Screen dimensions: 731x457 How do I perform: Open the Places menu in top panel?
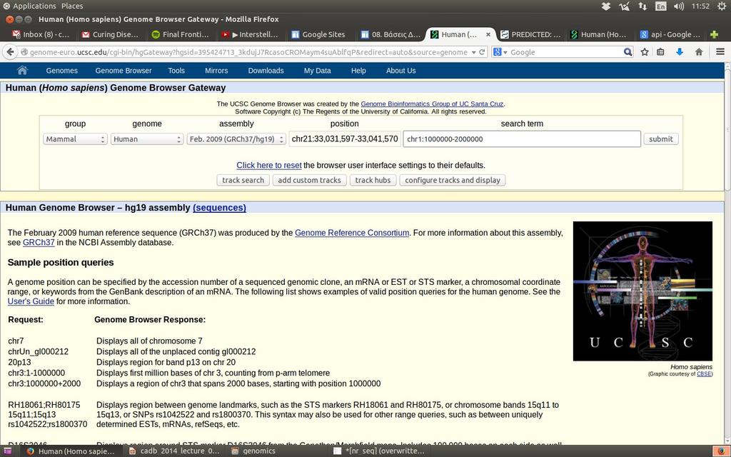tap(72, 6)
